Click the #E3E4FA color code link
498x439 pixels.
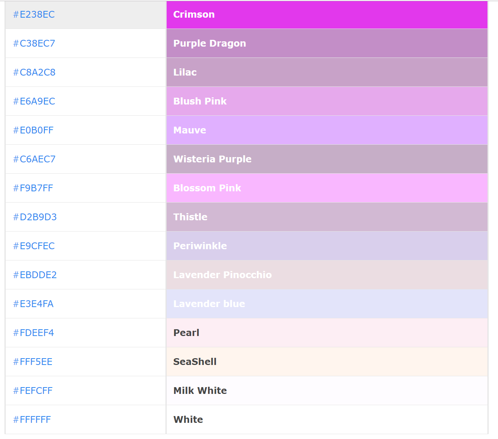pos(33,304)
